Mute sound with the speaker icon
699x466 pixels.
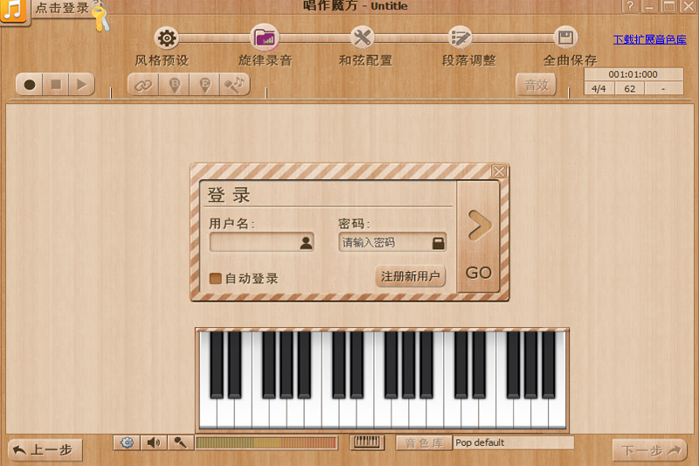pyautogui.click(x=153, y=443)
